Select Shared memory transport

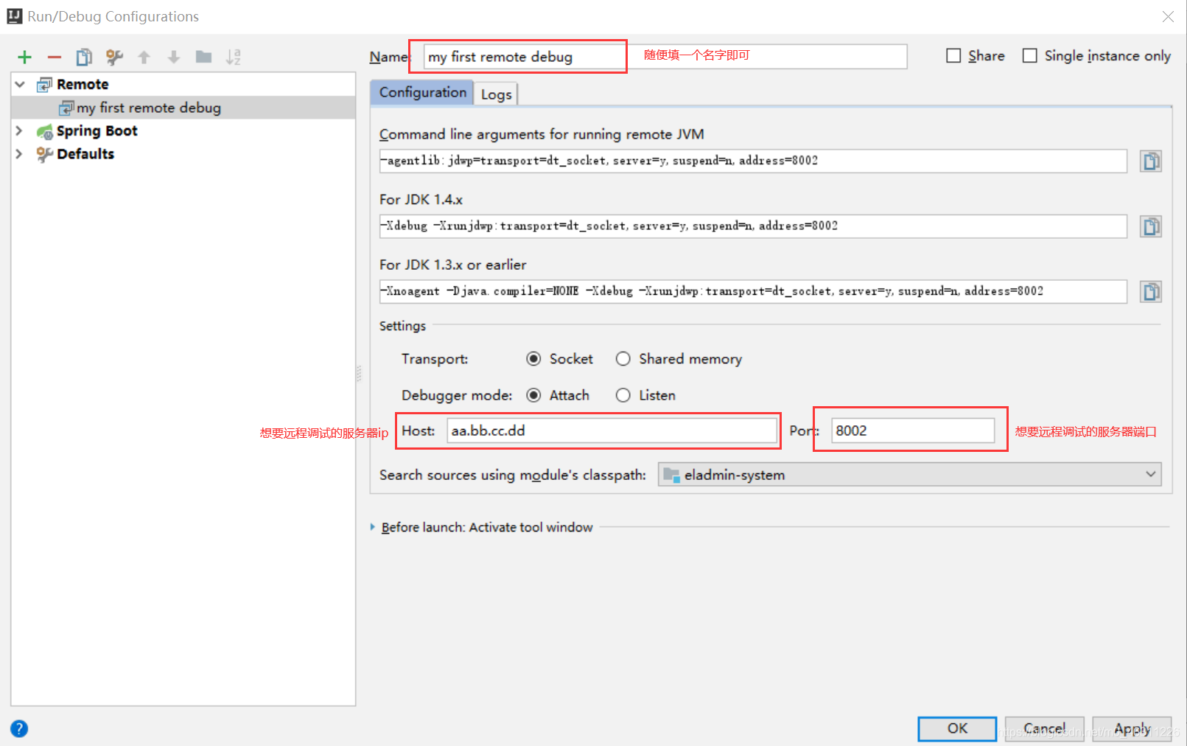(623, 359)
